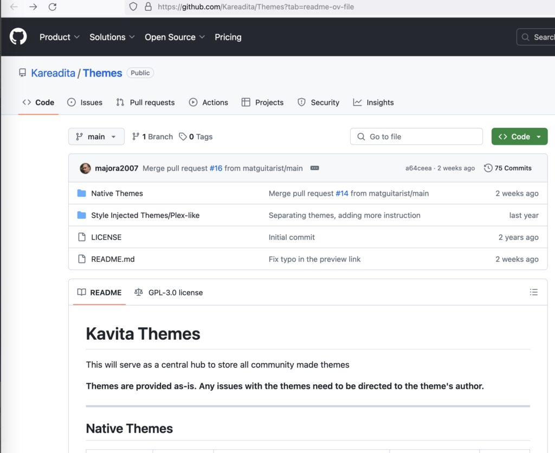Image resolution: width=555 pixels, height=453 pixels.
Task: Click the 'Native Themes' README section heading
Action: pos(130,429)
